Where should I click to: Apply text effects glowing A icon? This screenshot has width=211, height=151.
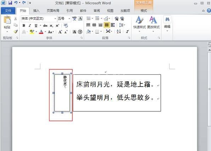point(24,32)
